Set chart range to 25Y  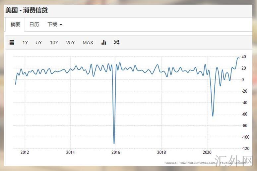[71, 42]
